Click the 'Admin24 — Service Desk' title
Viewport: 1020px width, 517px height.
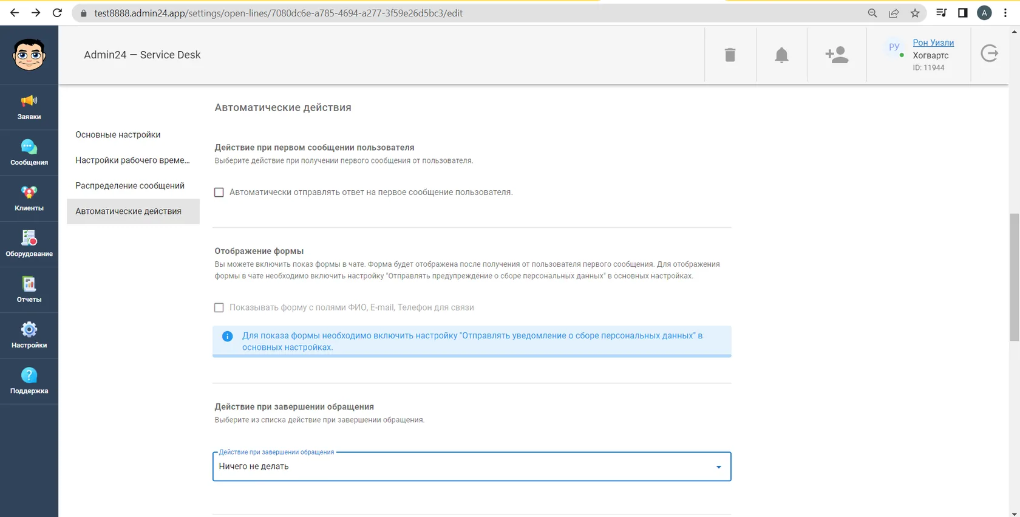click(x=142, y=55)
